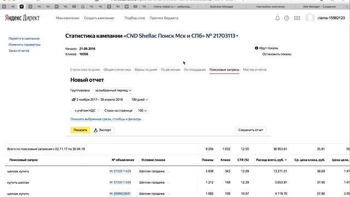Viewport: 350px width, 197px height.
Task: Select the Поисковые запросы tab
Action: 224,69
